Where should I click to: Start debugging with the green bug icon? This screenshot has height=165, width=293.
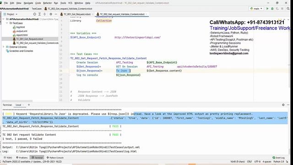272,9
